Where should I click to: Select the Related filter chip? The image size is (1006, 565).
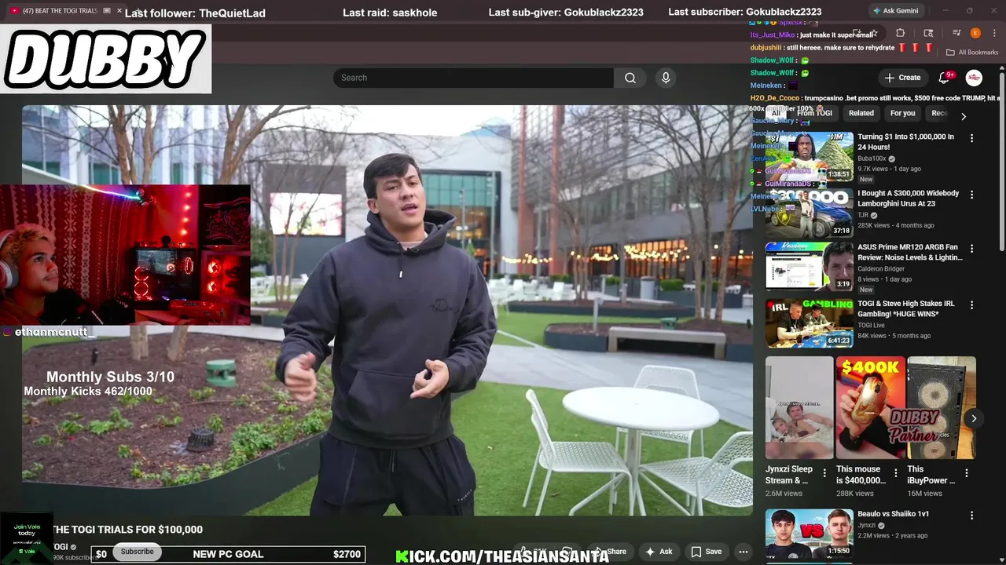[861, 113]
